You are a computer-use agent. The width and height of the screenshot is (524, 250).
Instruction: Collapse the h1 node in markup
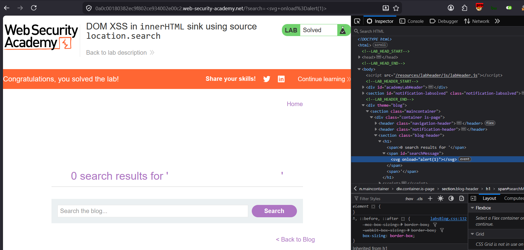(380, 141)
